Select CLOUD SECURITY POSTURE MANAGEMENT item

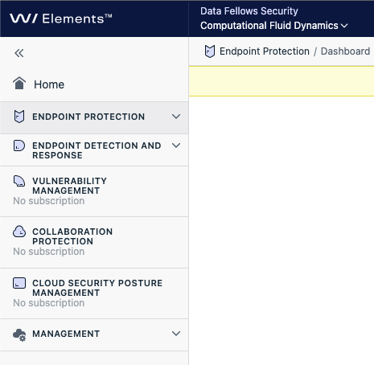pyautogui.click(x=97, y=288)
